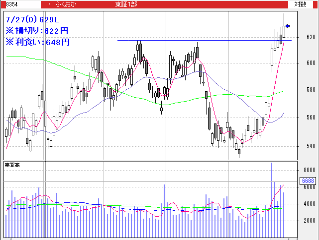The width and height of the screenshot is (319, 240).
Task: Click the 損切り 622円 stop-loss annotation
Action: point(37,31)
